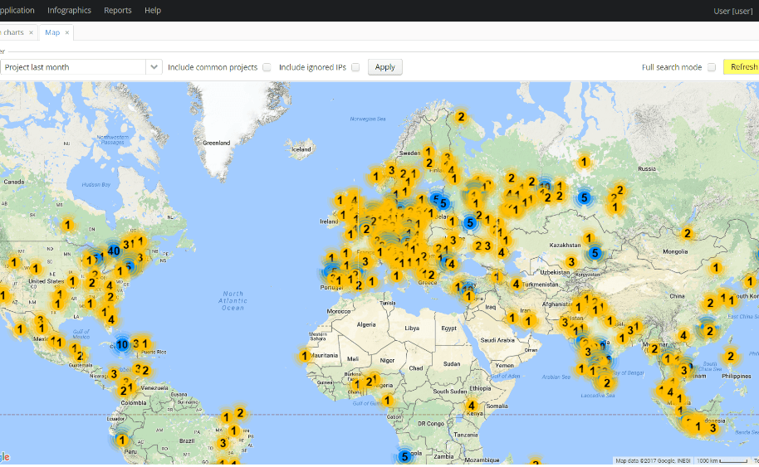Open the Reports menu
Image resolution: width=759 pixels, height=467 pixels.
pos(118,10)
